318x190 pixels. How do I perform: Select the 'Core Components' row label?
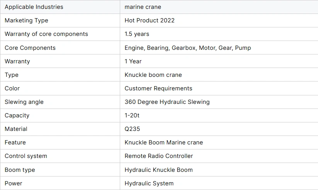pyautogui.click(x=30, y=48)
